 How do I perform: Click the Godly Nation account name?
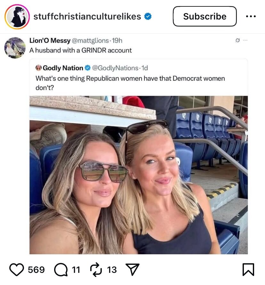63,68
